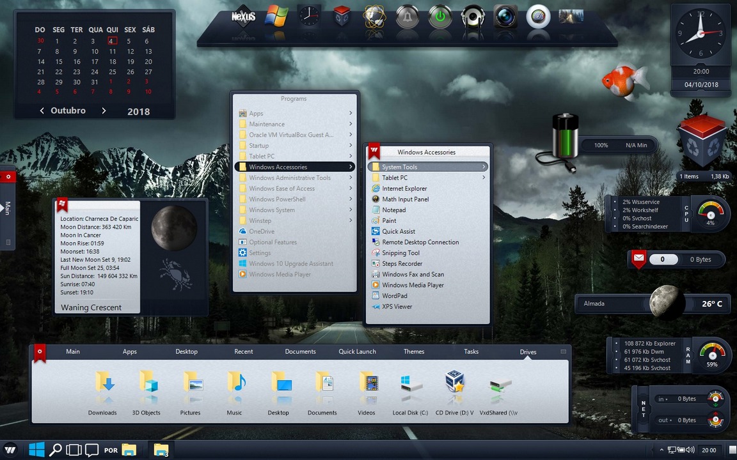Switch to the Quick Launch shelf tab
This screenshot has width=737, height=460.
coord(357,351)
